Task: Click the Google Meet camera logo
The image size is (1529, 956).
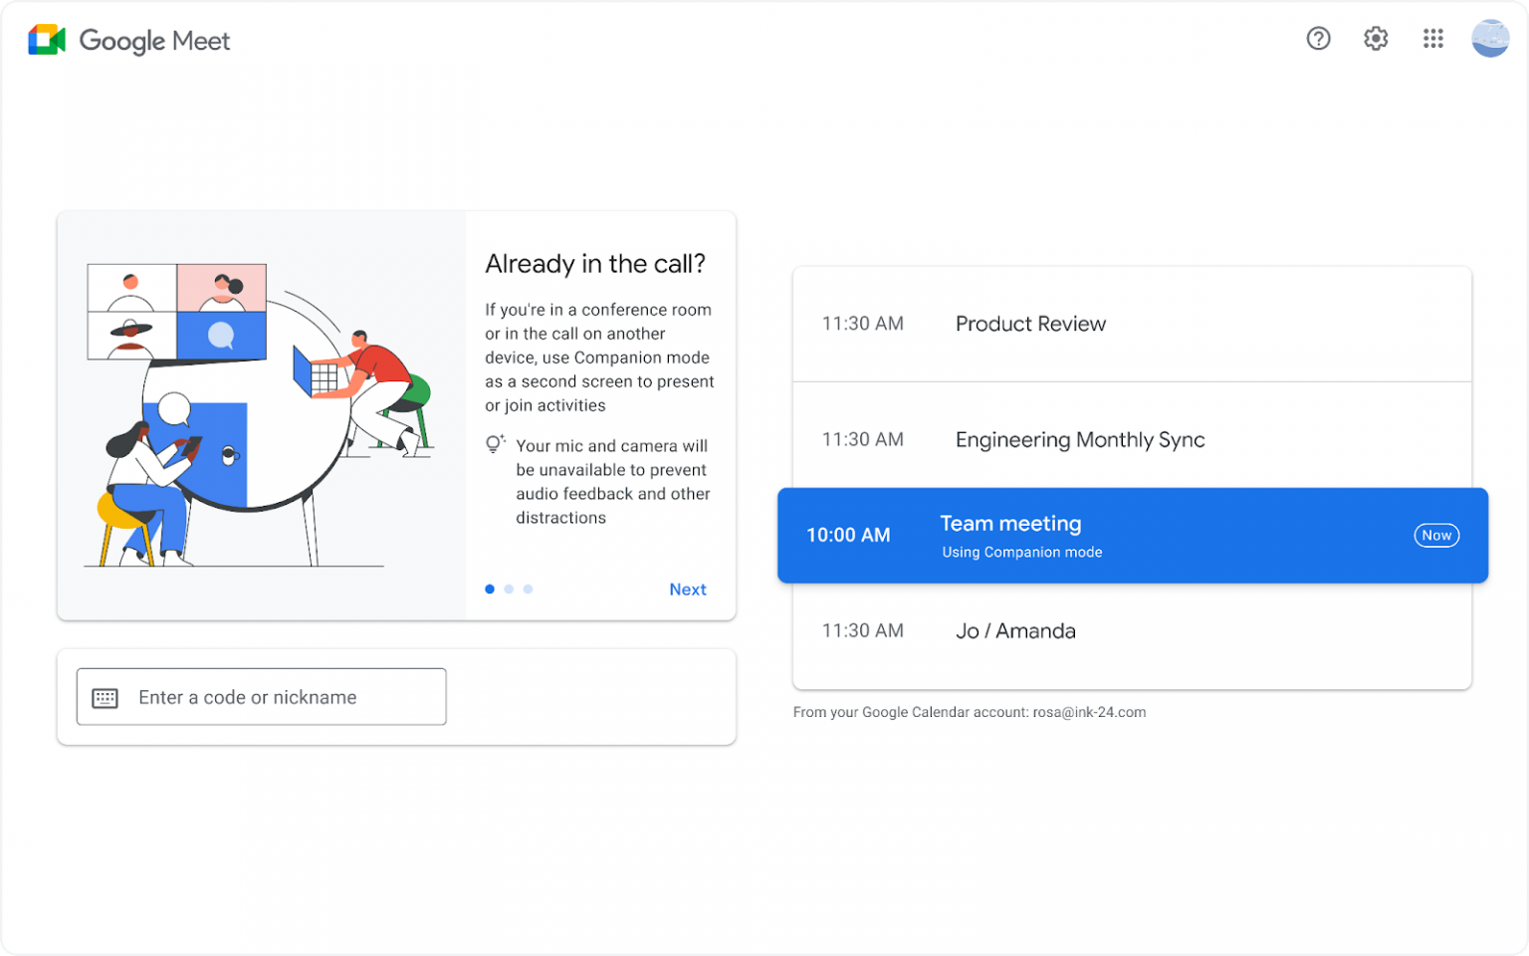Action: tap(45, 40)
